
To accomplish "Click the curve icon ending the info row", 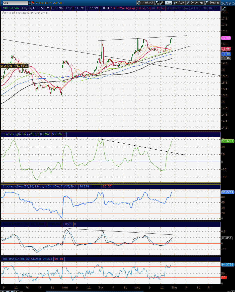I will coord(224,8).
